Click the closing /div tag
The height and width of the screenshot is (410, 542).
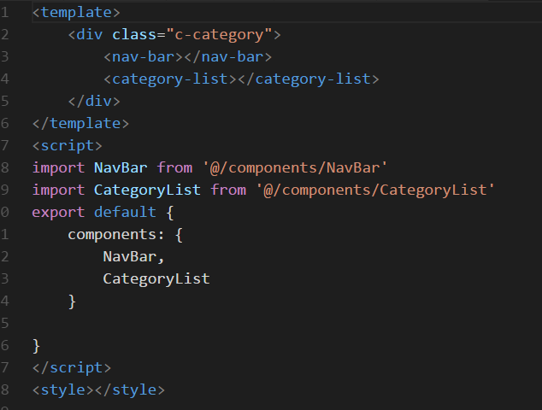pyautogui.click(x=94, y=101)
